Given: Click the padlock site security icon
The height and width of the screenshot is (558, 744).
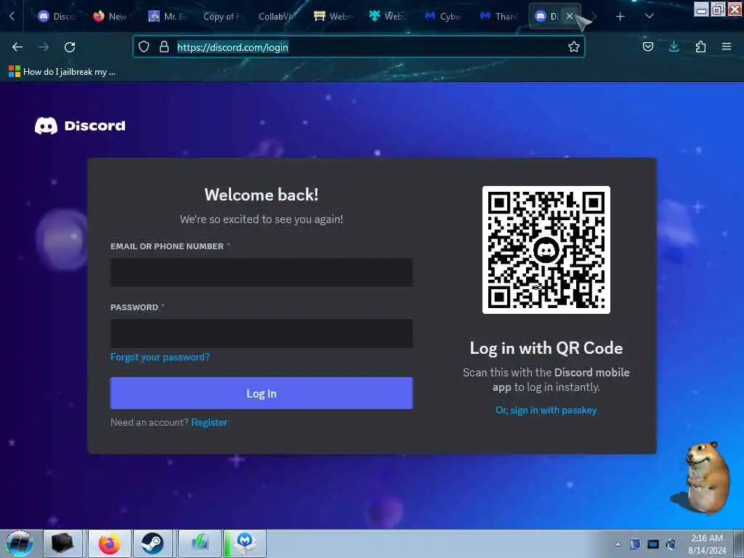Looking at the screenshot, I should coord(164,46).
